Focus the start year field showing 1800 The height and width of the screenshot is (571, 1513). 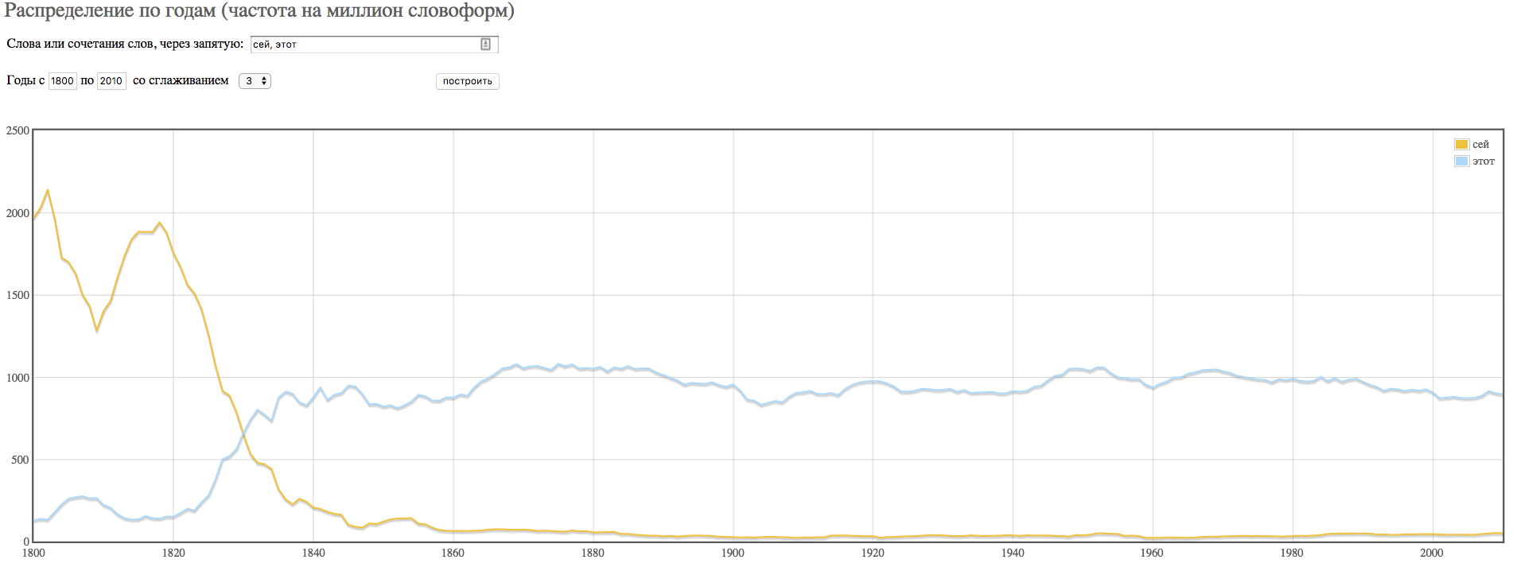click(62, 81)
